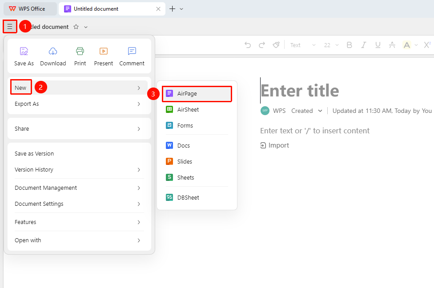Expand the Created dropdown arrow
Screen dimensions: 434x288
320,111
